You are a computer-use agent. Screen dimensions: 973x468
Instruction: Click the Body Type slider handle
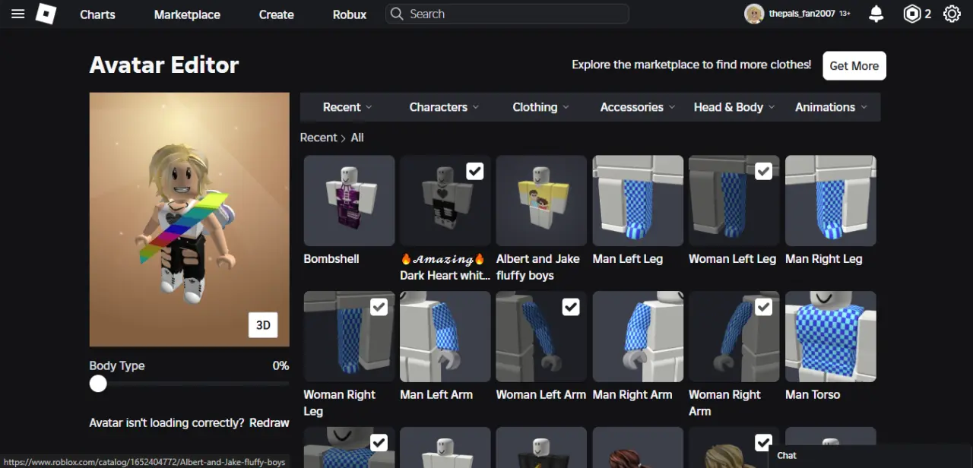tap(98, 384)
